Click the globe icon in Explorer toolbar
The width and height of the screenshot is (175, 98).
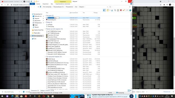[x=130, y=10]
